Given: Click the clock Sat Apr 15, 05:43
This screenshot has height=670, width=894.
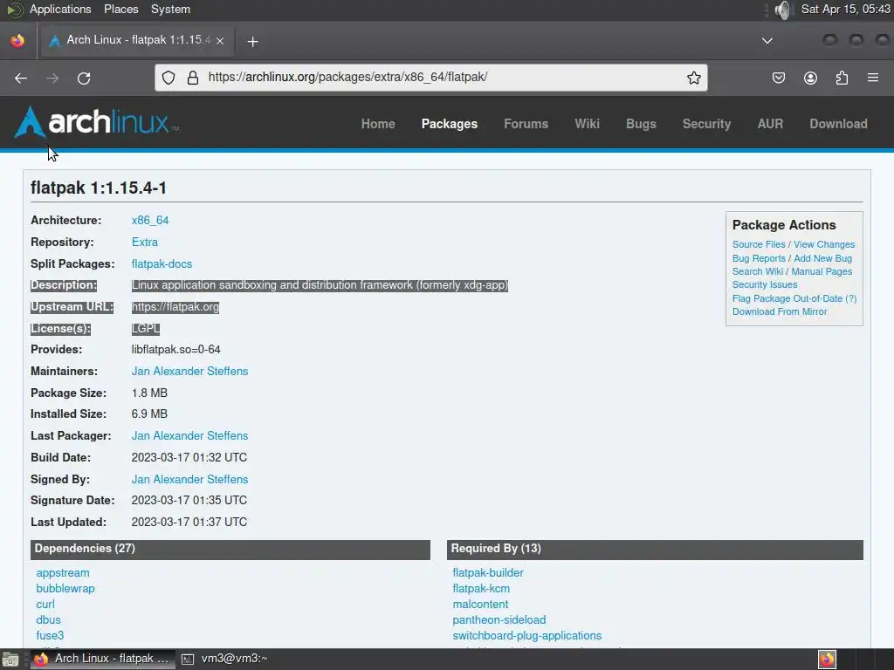Looking at the screenshot, I should pyautogui.click(x=845, y=9).
